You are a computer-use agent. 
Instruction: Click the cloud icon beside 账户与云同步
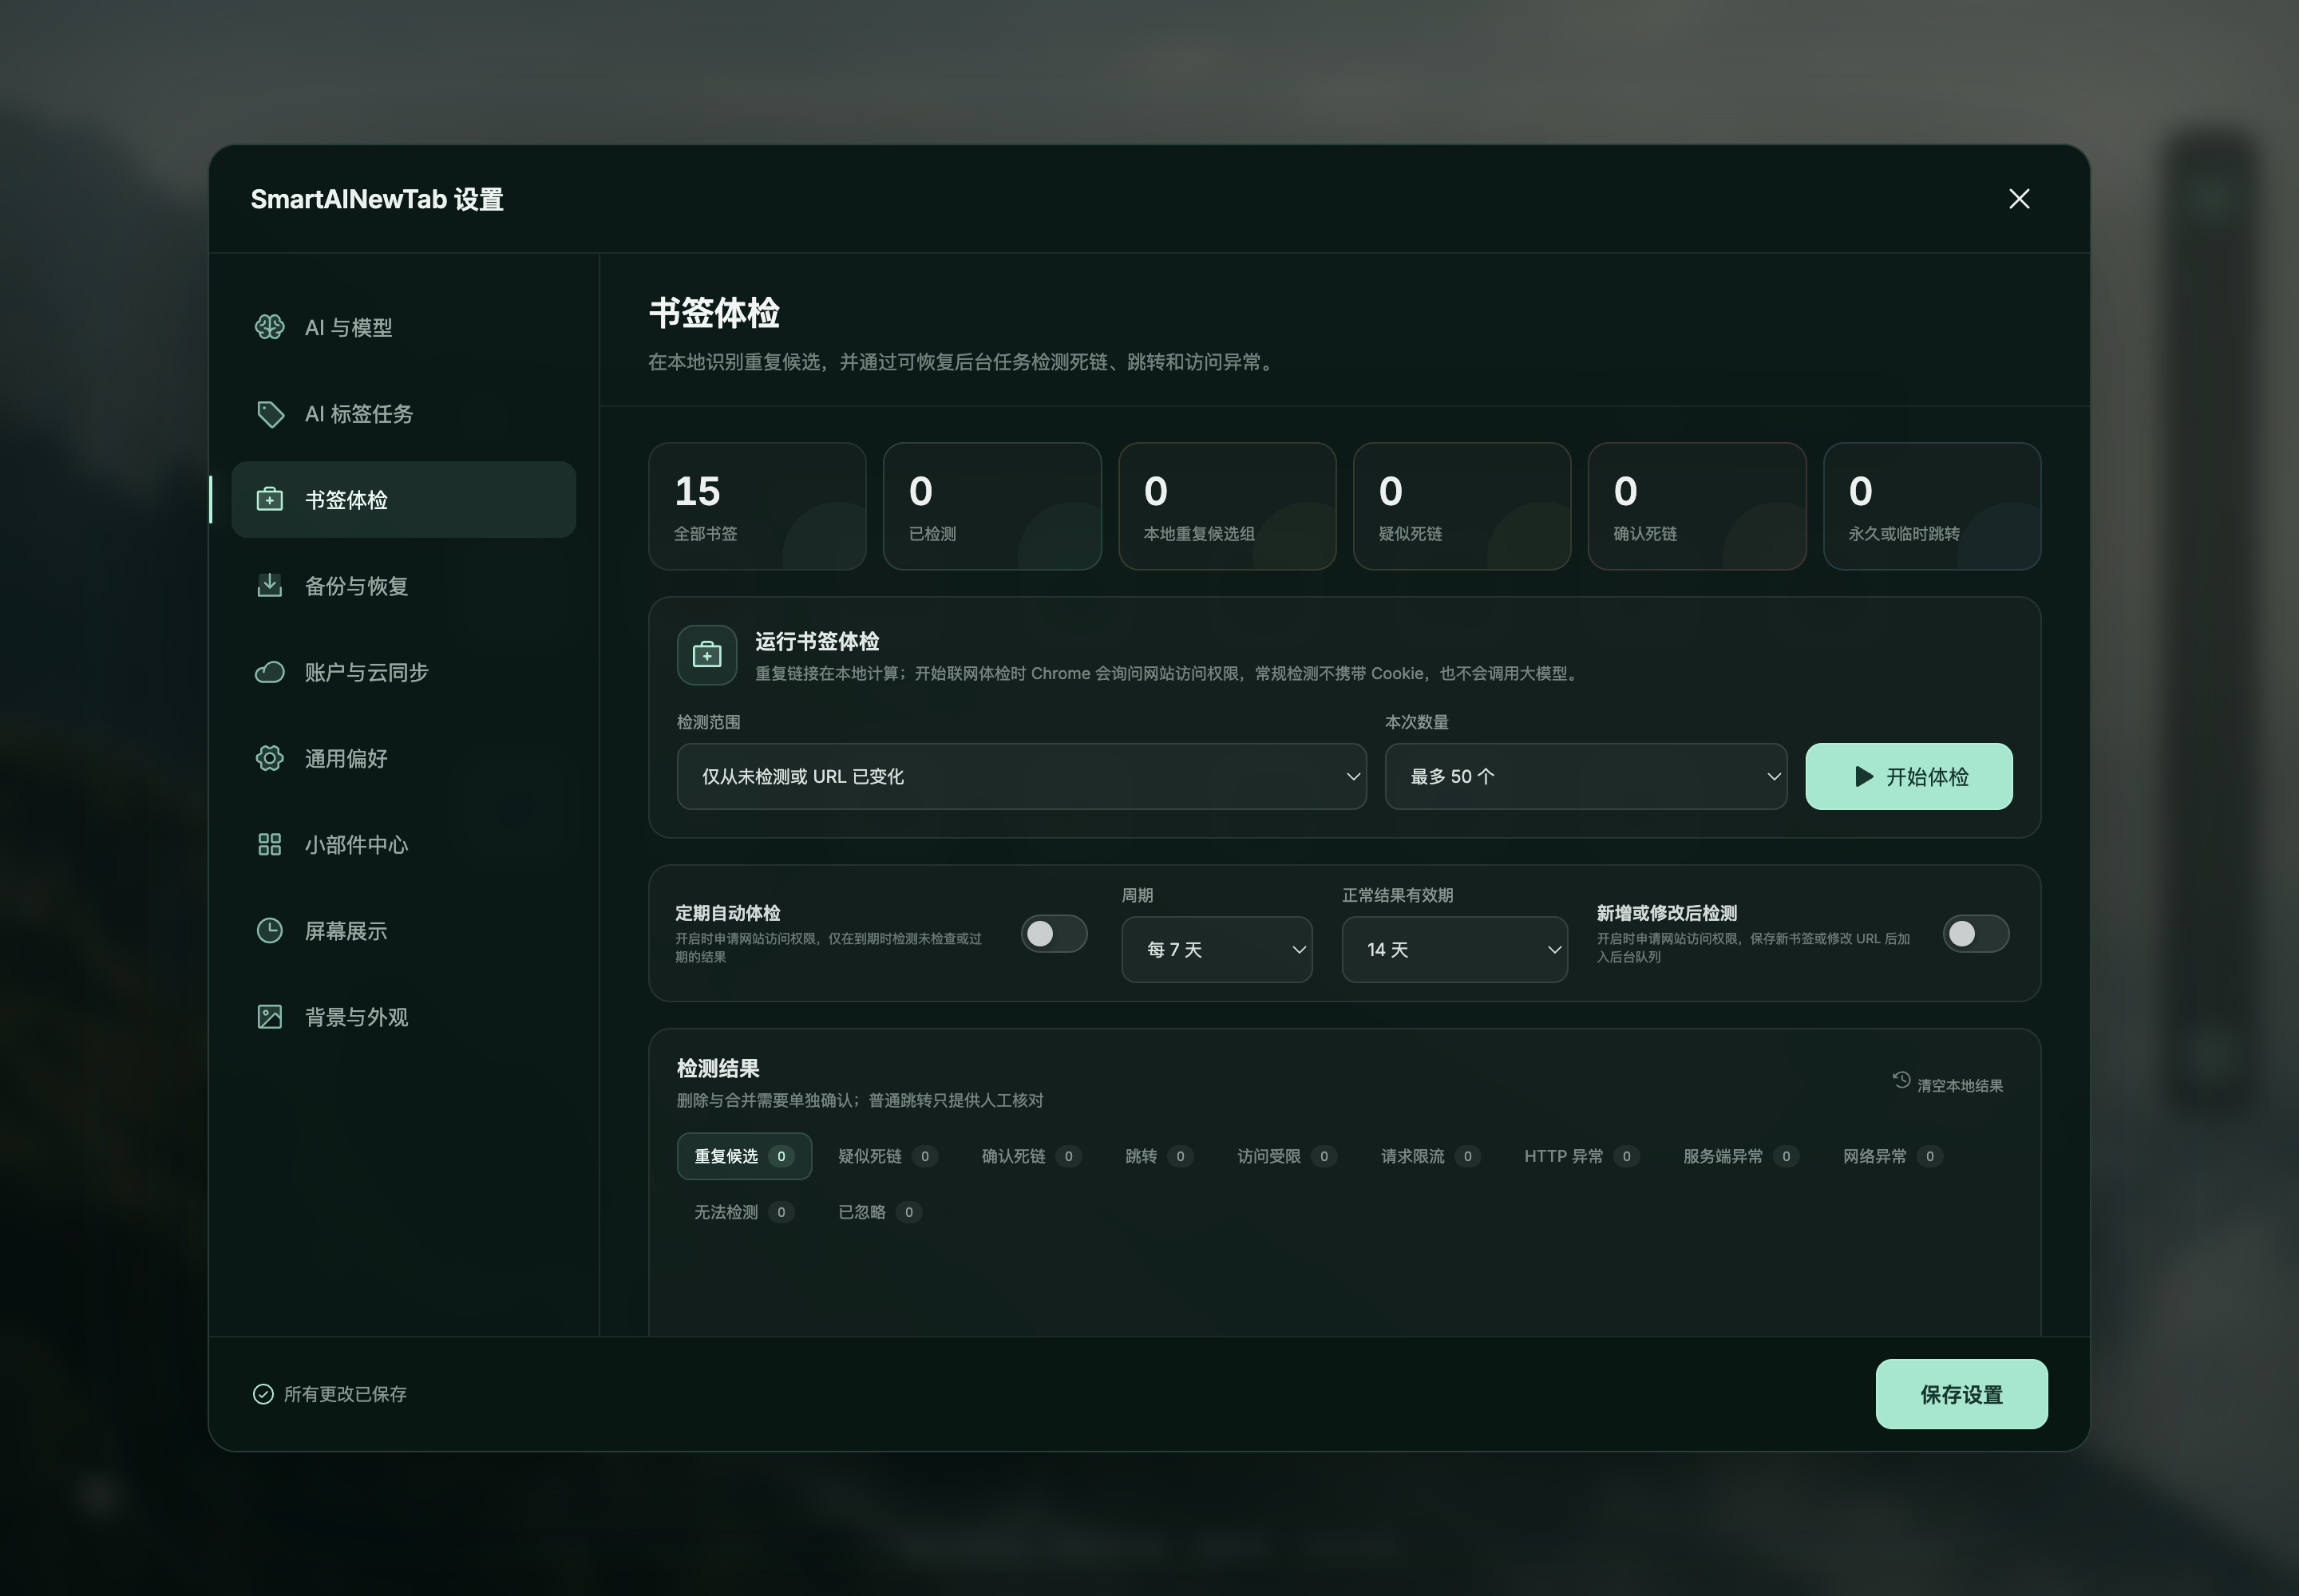click(269, 672)
